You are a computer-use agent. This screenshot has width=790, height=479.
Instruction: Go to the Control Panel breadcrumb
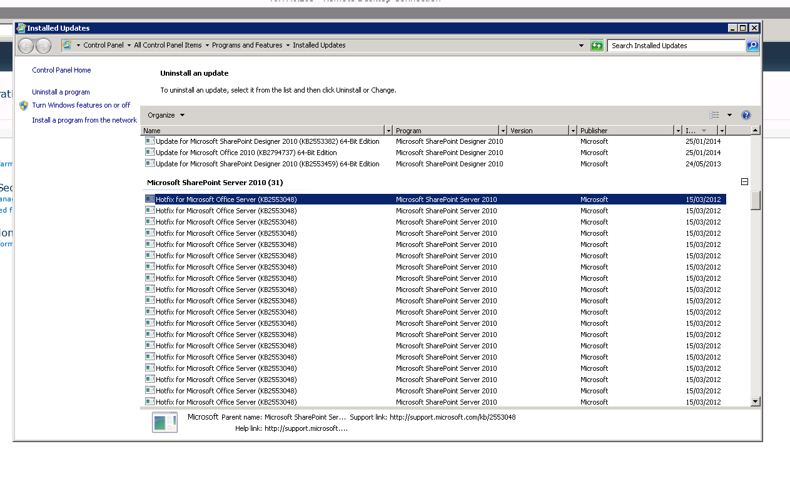pos(104,45)
